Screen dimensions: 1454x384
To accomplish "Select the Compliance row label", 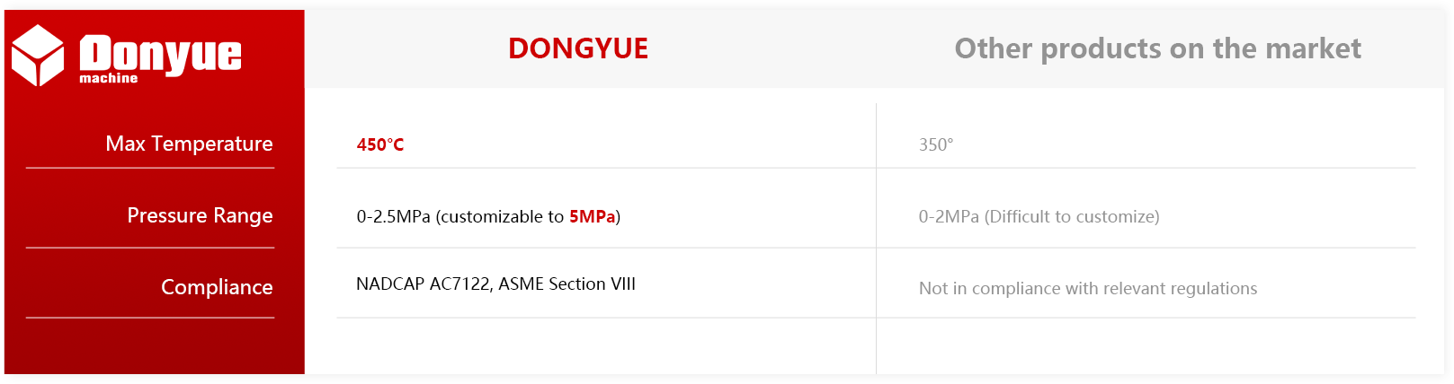I will point(217,287).
